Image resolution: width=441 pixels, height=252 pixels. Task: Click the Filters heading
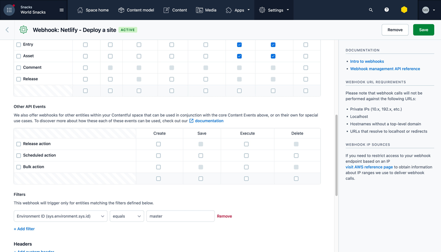[19, 195]
